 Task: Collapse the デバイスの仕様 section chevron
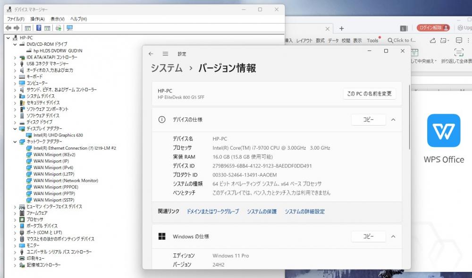[393, 120]
